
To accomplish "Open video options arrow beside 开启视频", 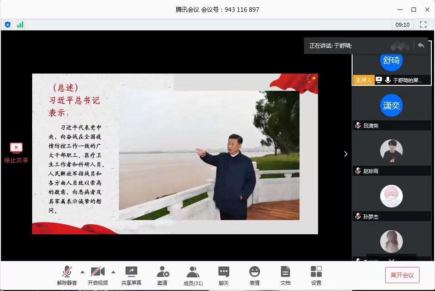I will [x=113, y=272].
